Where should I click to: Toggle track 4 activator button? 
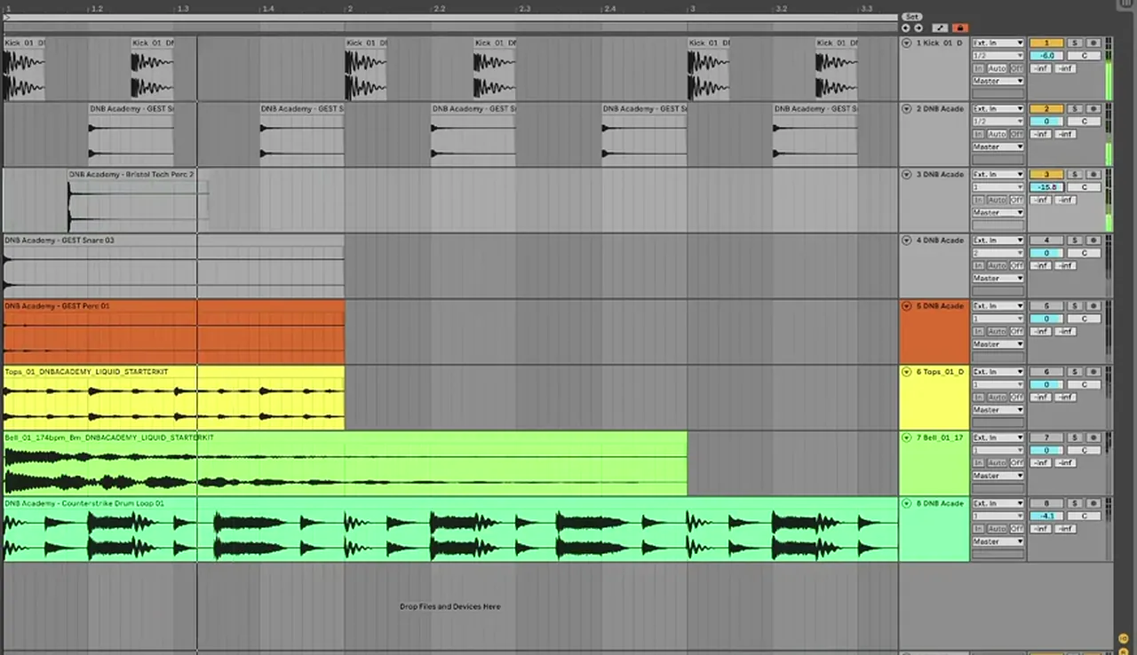point(1046,240)
